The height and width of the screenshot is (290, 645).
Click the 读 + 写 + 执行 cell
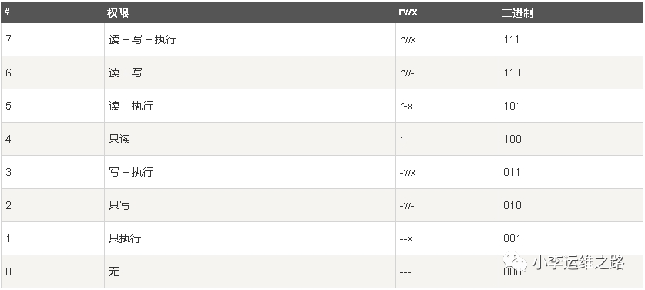[x=250, y=39]
